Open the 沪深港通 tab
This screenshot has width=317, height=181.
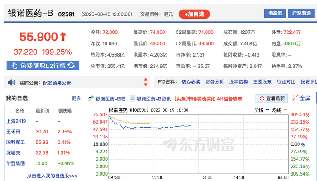[301, 13]
